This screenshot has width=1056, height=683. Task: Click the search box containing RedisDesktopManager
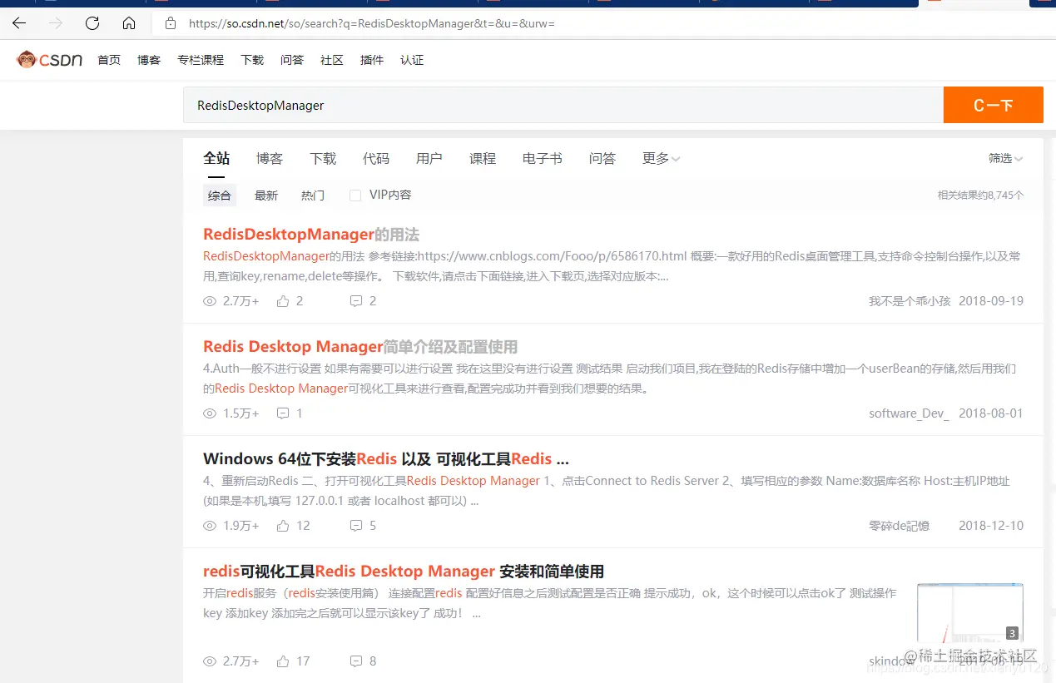[563, 106]
